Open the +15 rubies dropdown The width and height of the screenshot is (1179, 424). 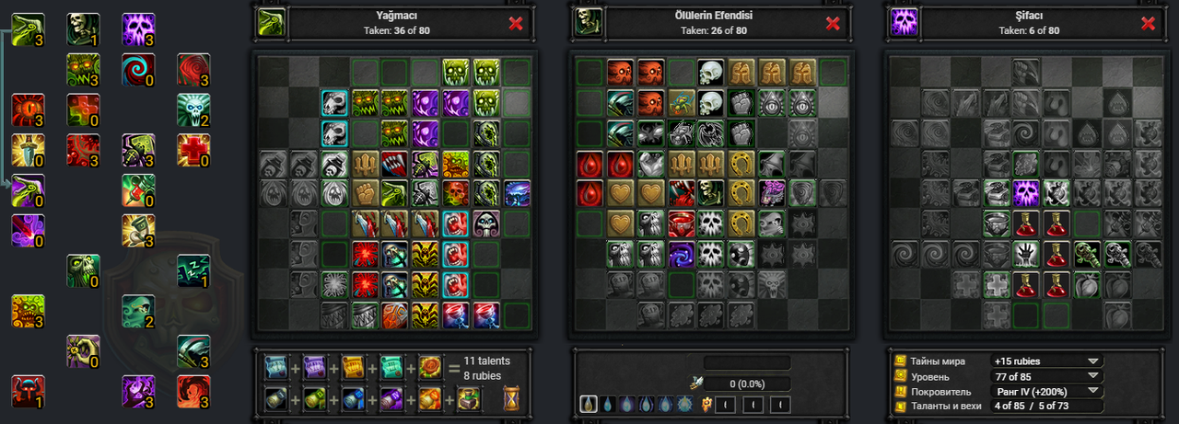[x=1046, y=361]
